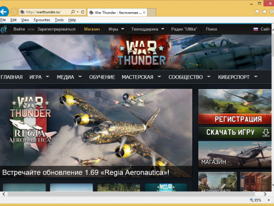This screenshot has height=206, width=274.
Task: Click the horizontal scrollbar right arrow
Action: [x=265, y=194]
